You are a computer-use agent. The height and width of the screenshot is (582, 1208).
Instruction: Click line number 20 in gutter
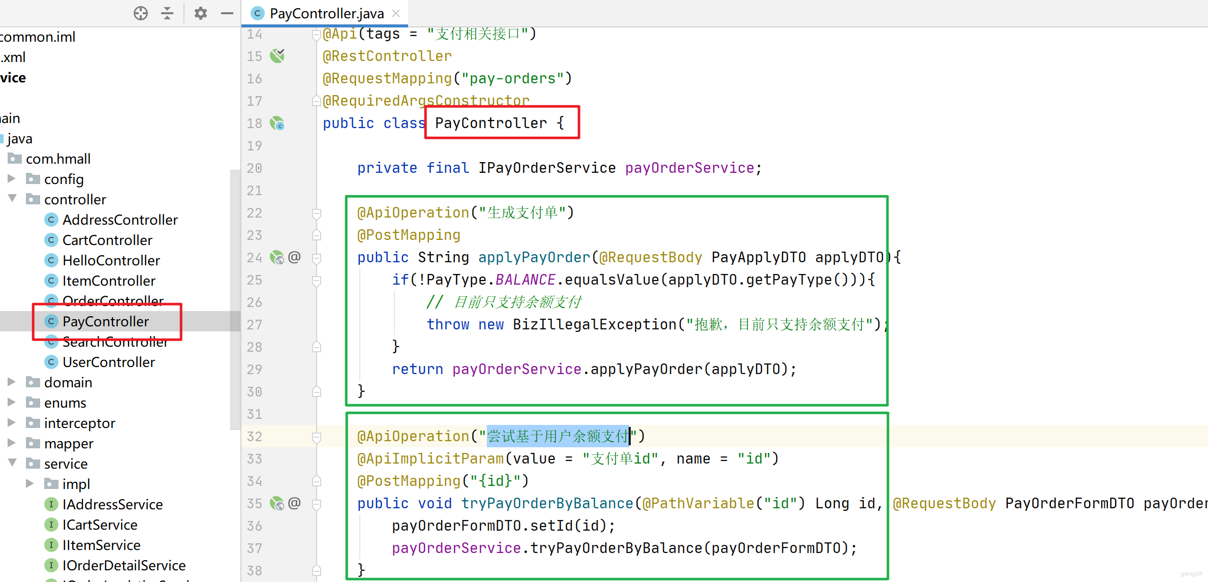[255, 168]
